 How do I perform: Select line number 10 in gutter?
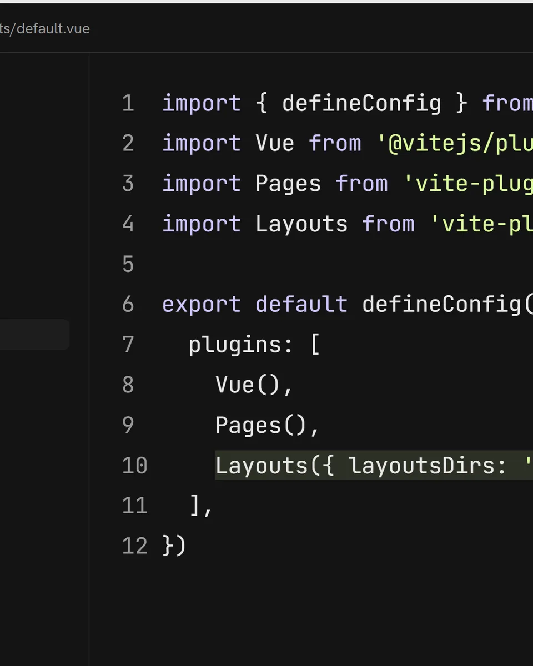coord(135,465)
